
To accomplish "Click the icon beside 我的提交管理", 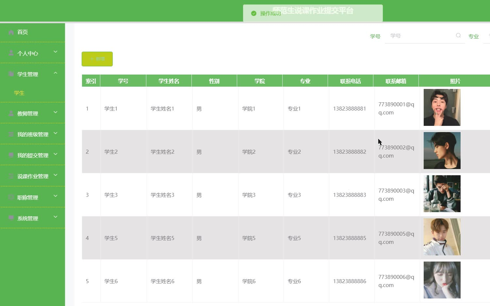I will (x=11, y=155).
